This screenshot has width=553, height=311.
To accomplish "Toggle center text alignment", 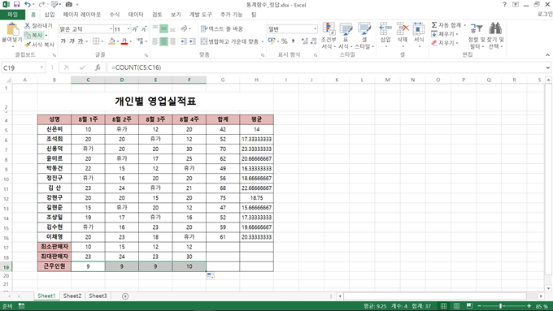I will pos(163,41).
